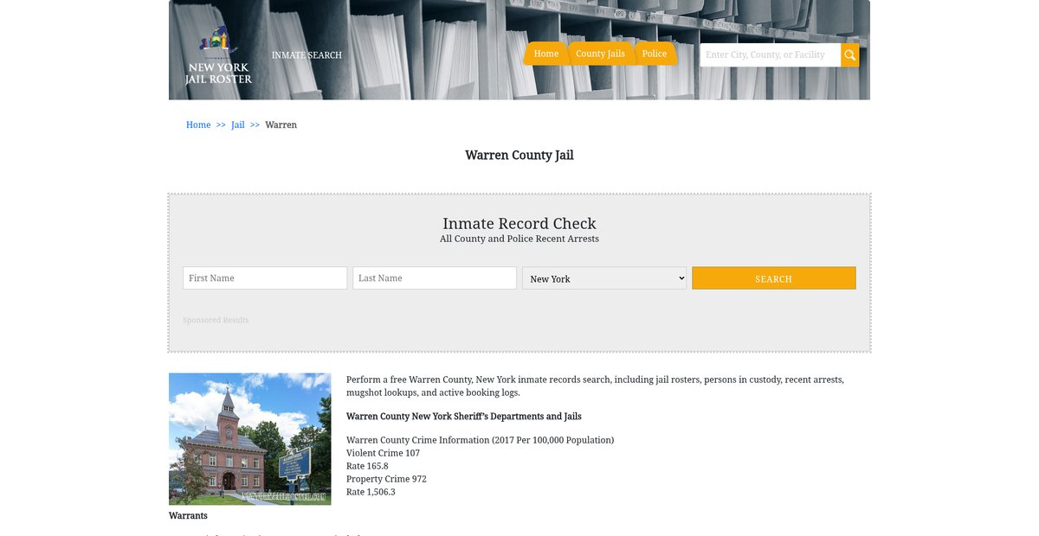This screenshot has width=1039, height=536.
Task: Select the Property Crime 972 line
Action: point(386,479)
